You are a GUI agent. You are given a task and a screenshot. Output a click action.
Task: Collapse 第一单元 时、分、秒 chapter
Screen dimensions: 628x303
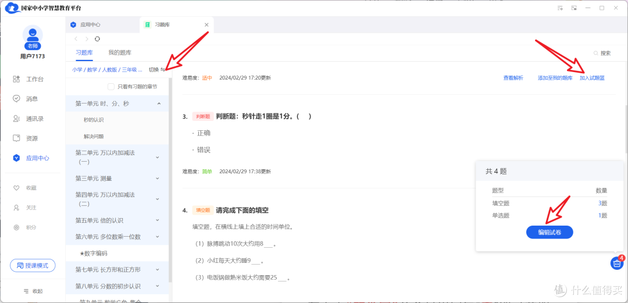tap(159, 104)
